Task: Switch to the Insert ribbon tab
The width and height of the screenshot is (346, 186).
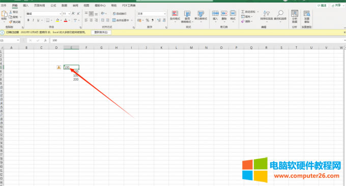Action: (25, 5)
